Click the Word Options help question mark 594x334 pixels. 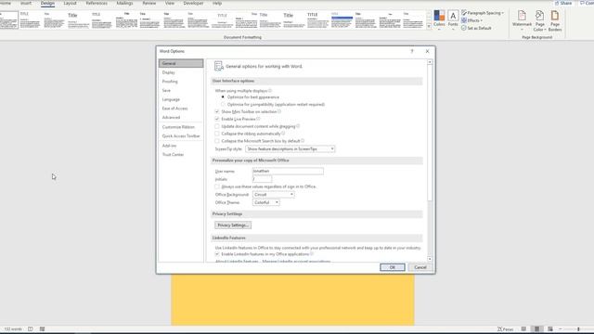click(x=412, y=51)
